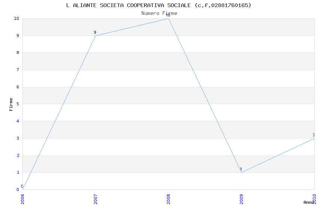Select the 2006 year tick label
Screen dimensions: 318x206
[x=22, y=199]
